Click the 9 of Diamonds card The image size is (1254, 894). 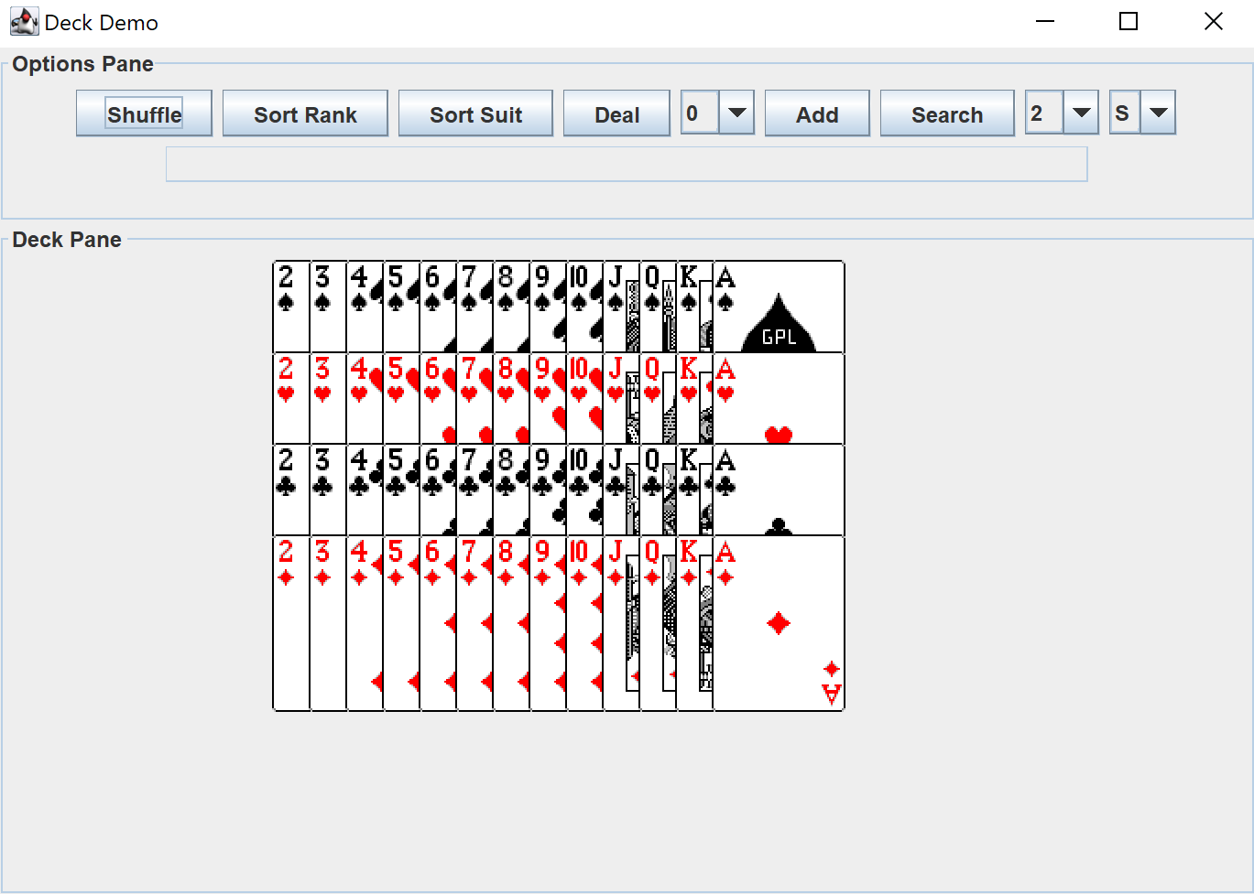548,623
